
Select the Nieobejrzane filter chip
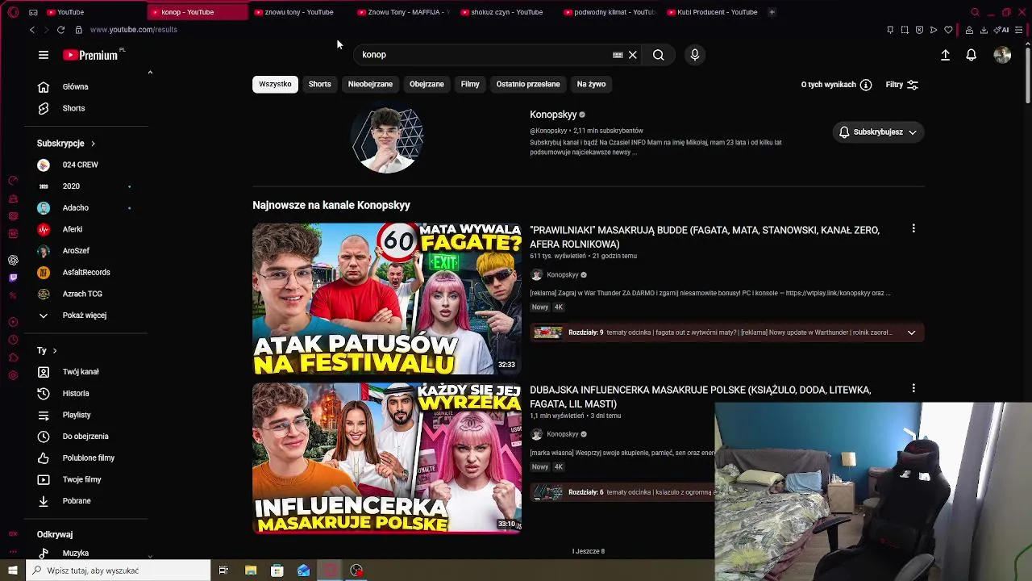click(x=370, y=84)
